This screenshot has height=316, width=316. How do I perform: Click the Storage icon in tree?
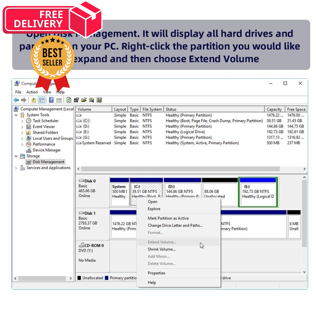pyautogui.click(x=22, y=156)
